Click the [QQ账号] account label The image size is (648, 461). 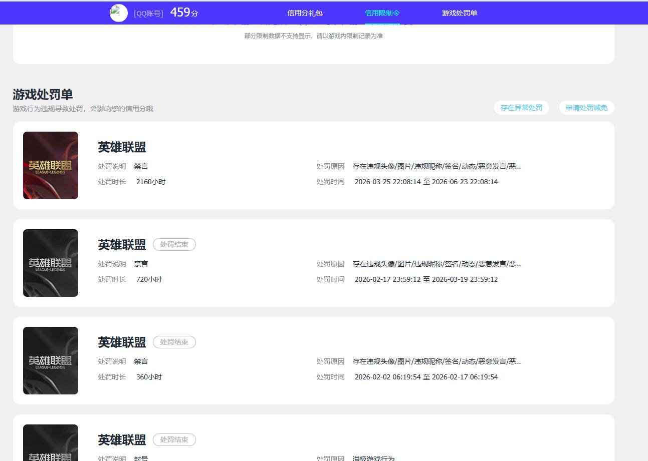coord(148,13)
